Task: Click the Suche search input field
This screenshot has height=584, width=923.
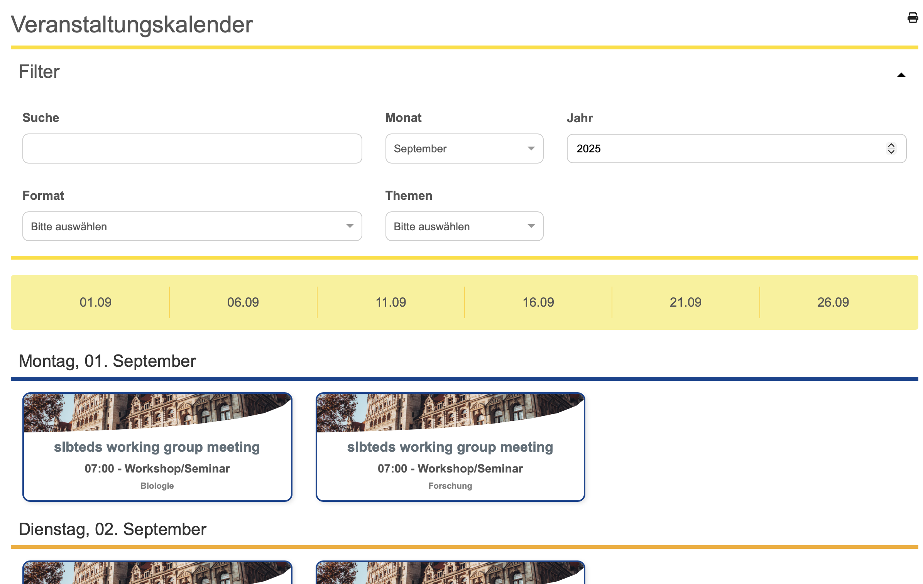Action: click(x=192, y=149)
